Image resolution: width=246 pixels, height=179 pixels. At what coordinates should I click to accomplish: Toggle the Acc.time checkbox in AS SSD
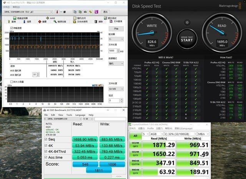tap(46, 157)
